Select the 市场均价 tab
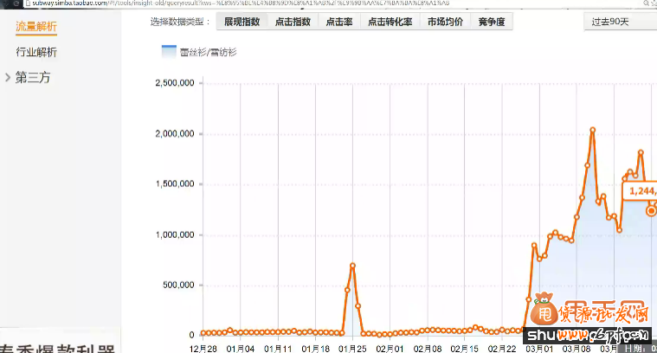This screenshot has width=657, height=353. point(444,22)
